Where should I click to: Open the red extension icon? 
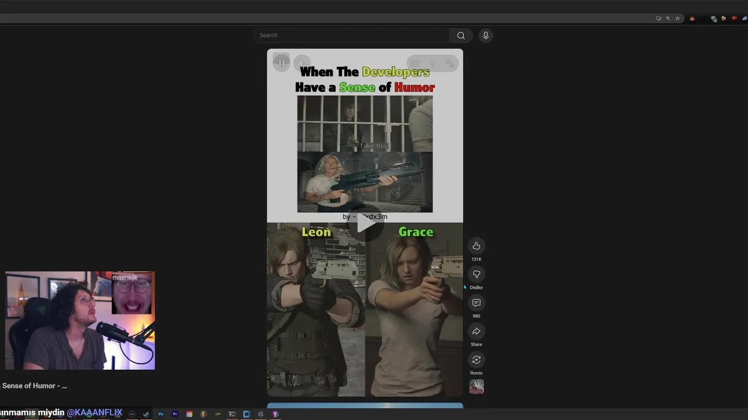(x=735, y=18)
